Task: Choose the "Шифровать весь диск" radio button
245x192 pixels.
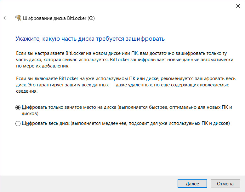Action: click(x=18, y=124)
